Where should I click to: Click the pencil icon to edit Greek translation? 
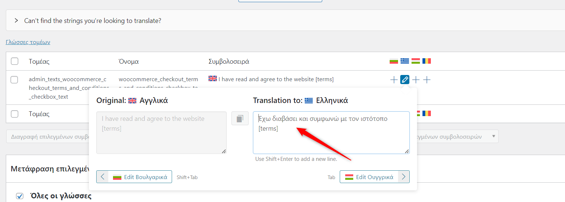pyautogui.click(x=405, y=79)
